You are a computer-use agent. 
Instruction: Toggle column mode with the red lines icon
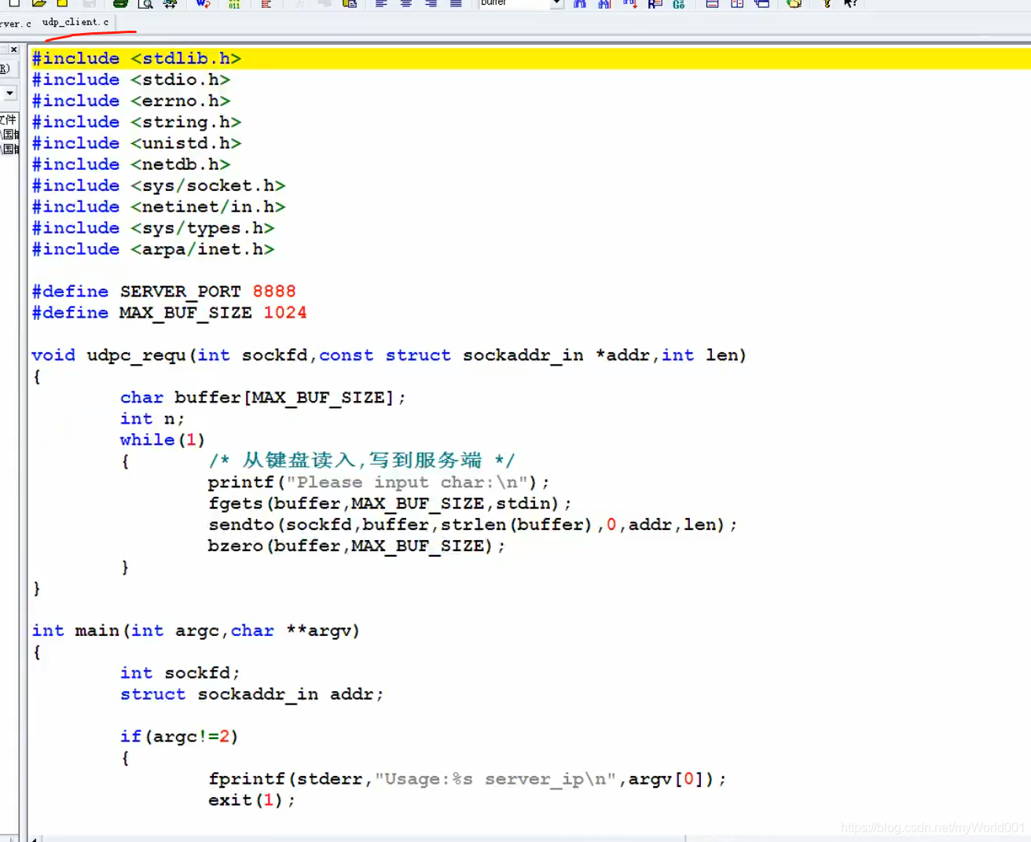pos(266,4)
